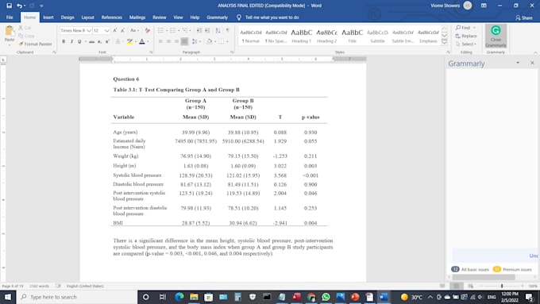This screenshot has width=540, height=304.
Task: Click All basic issues in Grammarly pane
Action: pyautogui.click(x=470, y=269)
